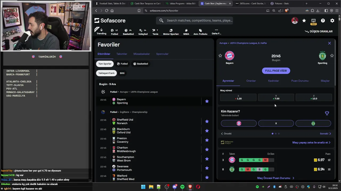Favorite the Bayern team in detail panel
Image resolution: width=341 pixels, height=191 pixels.
pyautogui.click(x=220, y=56)
